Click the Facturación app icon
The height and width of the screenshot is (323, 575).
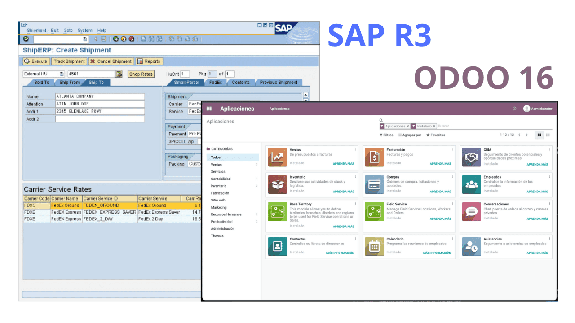point(375,157)
